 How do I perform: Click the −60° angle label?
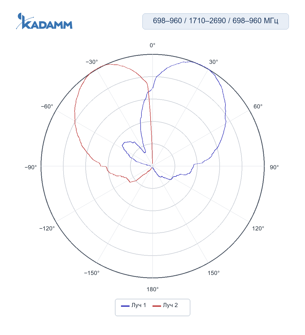click(x=47, y=107)
